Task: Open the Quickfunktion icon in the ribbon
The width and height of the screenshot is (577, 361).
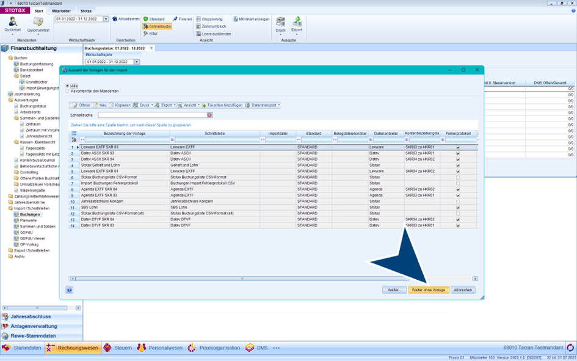Action: pyautogui.click(x=38, y=23)
